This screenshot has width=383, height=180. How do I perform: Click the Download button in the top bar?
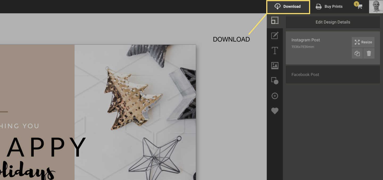(x=288, y=7)
